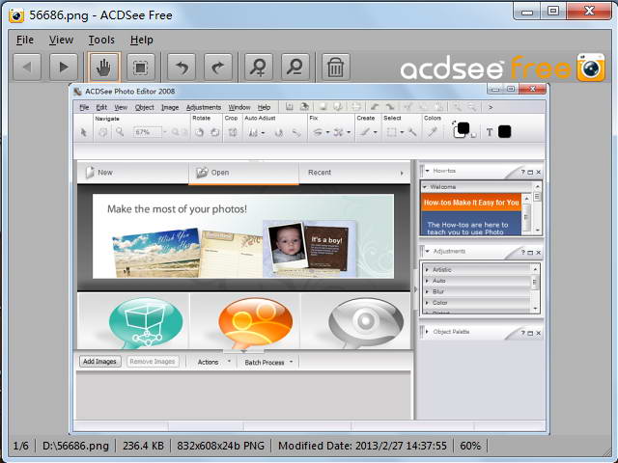Expand the Auto adjustments category

(427, 281)
